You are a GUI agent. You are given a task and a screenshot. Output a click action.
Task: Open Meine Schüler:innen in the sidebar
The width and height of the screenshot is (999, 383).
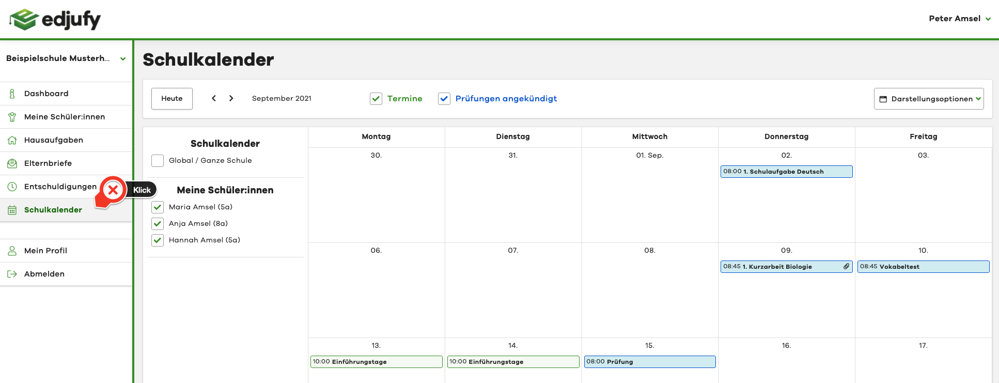coord(65,117)
